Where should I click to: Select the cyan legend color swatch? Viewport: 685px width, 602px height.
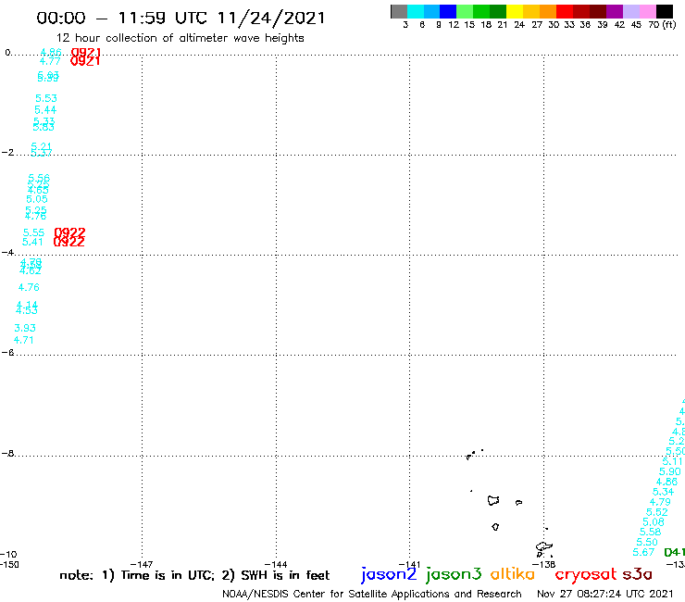pos(415,11)
